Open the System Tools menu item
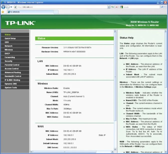168x154 pixels. (x=15, y=88)
